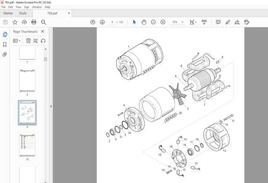Select the Highlight pen tool
268x183 pixels.
coord(228,22)
